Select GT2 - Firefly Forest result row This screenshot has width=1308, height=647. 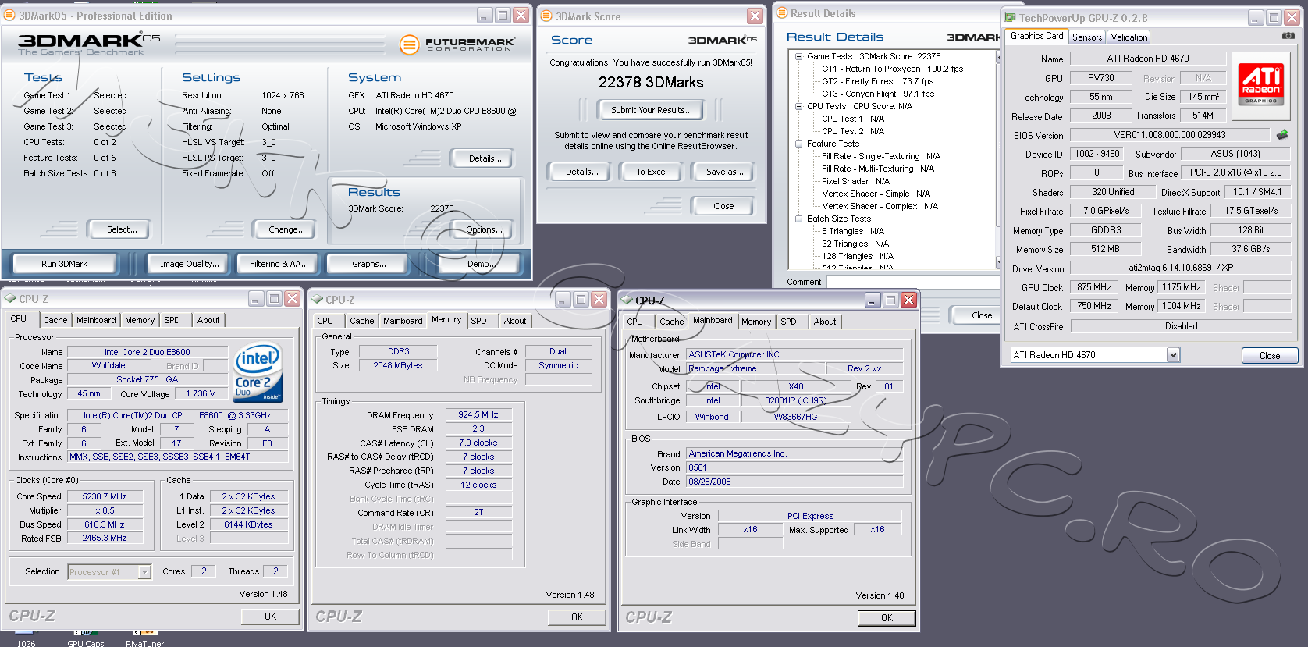[877, 81]
